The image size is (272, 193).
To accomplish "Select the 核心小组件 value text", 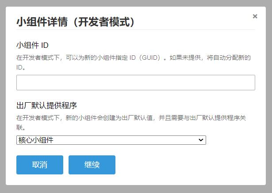I will [x=35, y=140].
